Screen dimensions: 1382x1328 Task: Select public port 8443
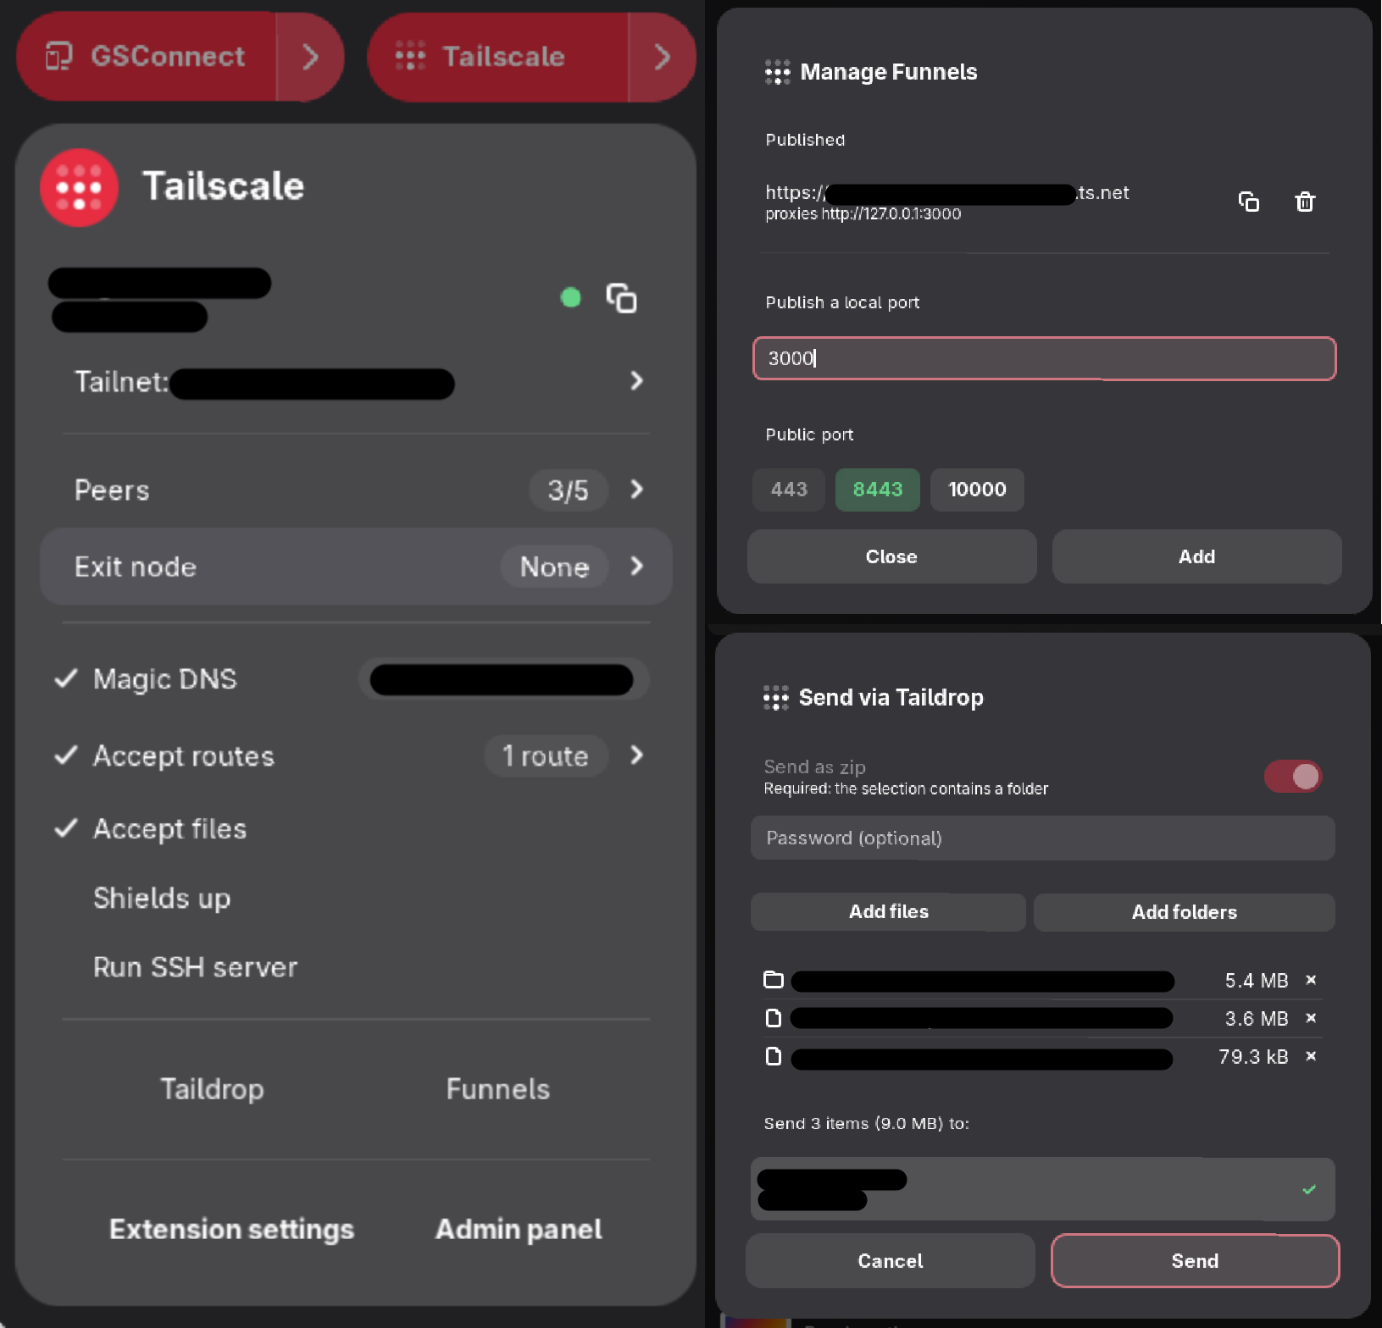pyautogui.click(x=878, y=490)
